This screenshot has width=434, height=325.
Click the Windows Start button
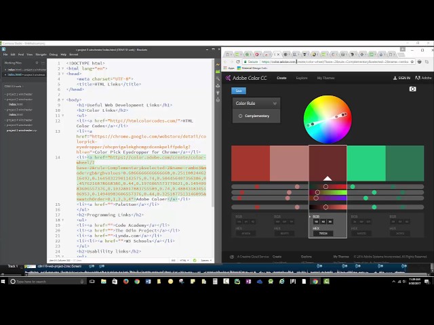pos(5,281)
